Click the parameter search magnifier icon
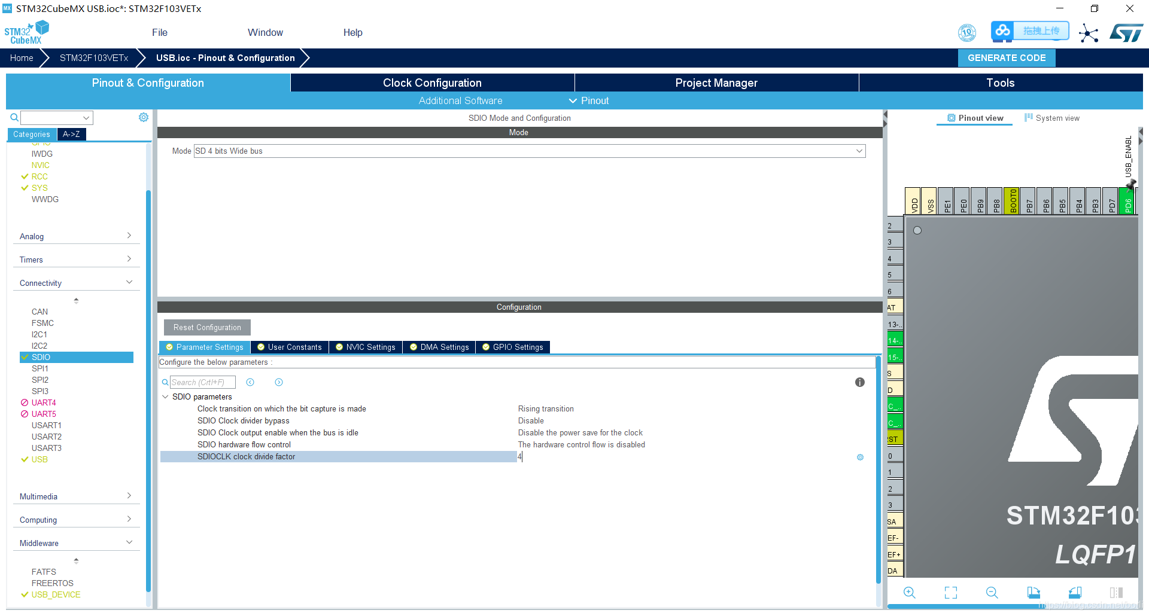The height and width of the screenshot is (616, 1149). 165,382
